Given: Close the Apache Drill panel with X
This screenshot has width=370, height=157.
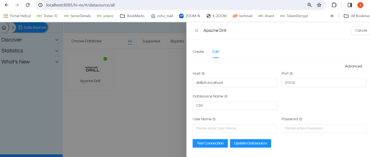Looking at the screenshot, I should (196, 31).
